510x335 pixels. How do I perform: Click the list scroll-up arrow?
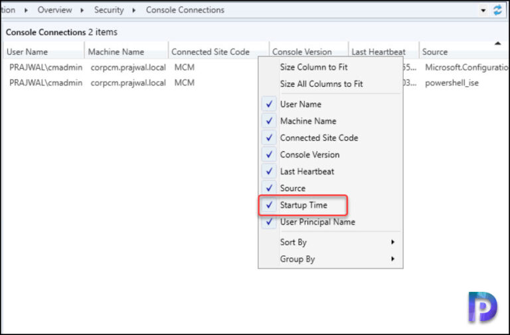[x=497, y=44]
